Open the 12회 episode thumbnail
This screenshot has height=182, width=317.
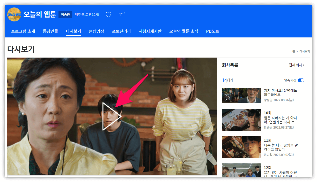(x=242, y=170)
